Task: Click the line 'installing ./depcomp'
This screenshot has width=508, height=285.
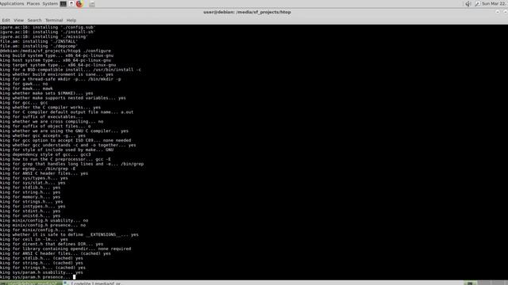Action: (39, 46)
